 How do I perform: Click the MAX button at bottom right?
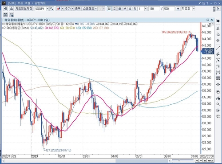(x=210, y=161)
